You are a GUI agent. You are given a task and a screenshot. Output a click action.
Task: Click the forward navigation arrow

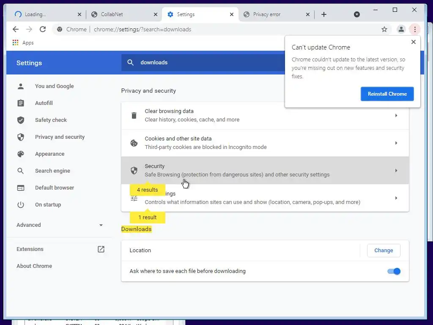pos(29,29)
